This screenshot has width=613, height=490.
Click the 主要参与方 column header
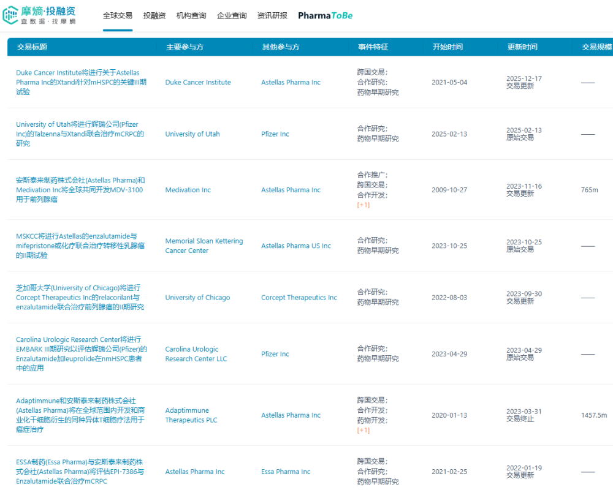pyautogui.click(x=185, y=47)
